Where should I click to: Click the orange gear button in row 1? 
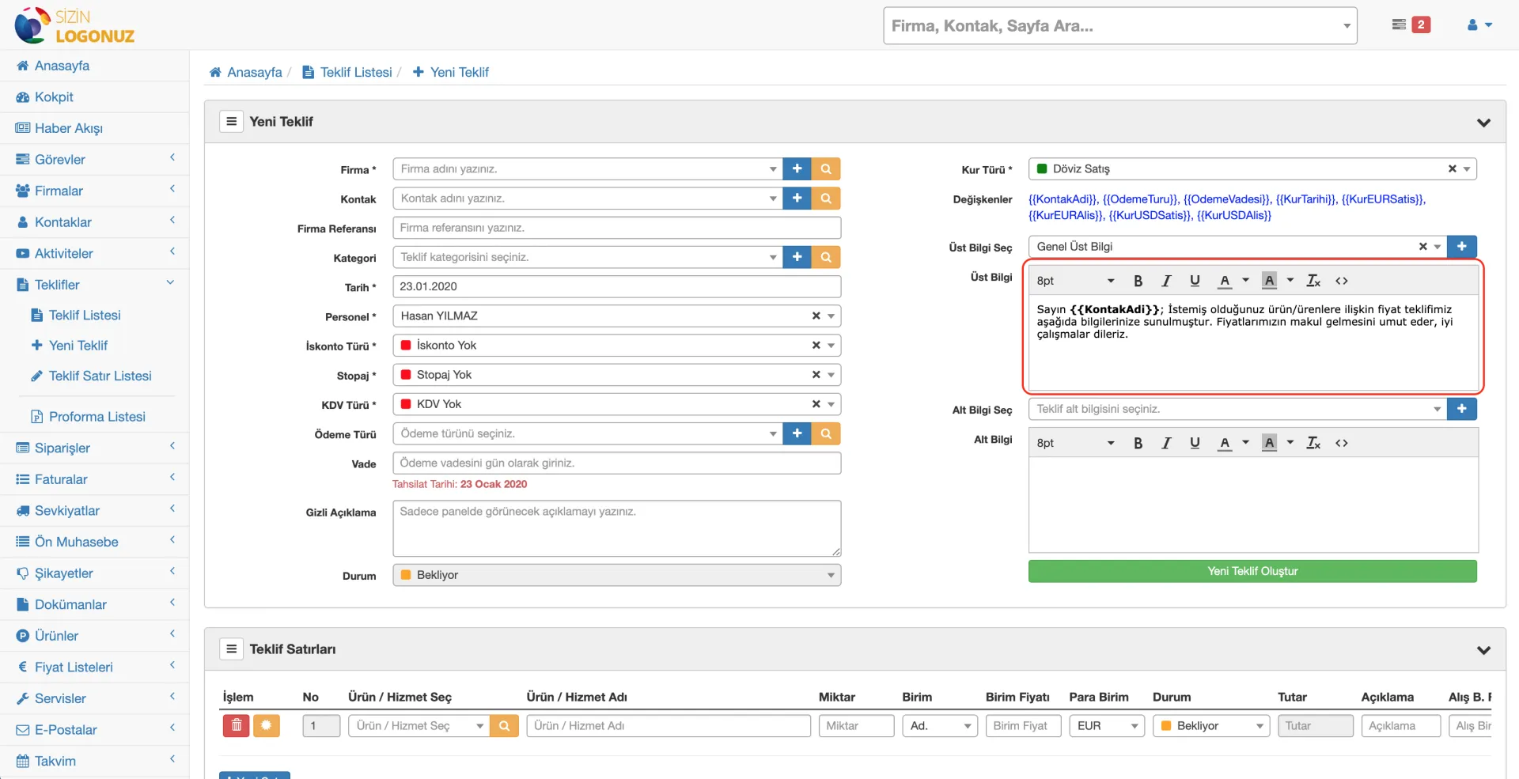[267, 725]
